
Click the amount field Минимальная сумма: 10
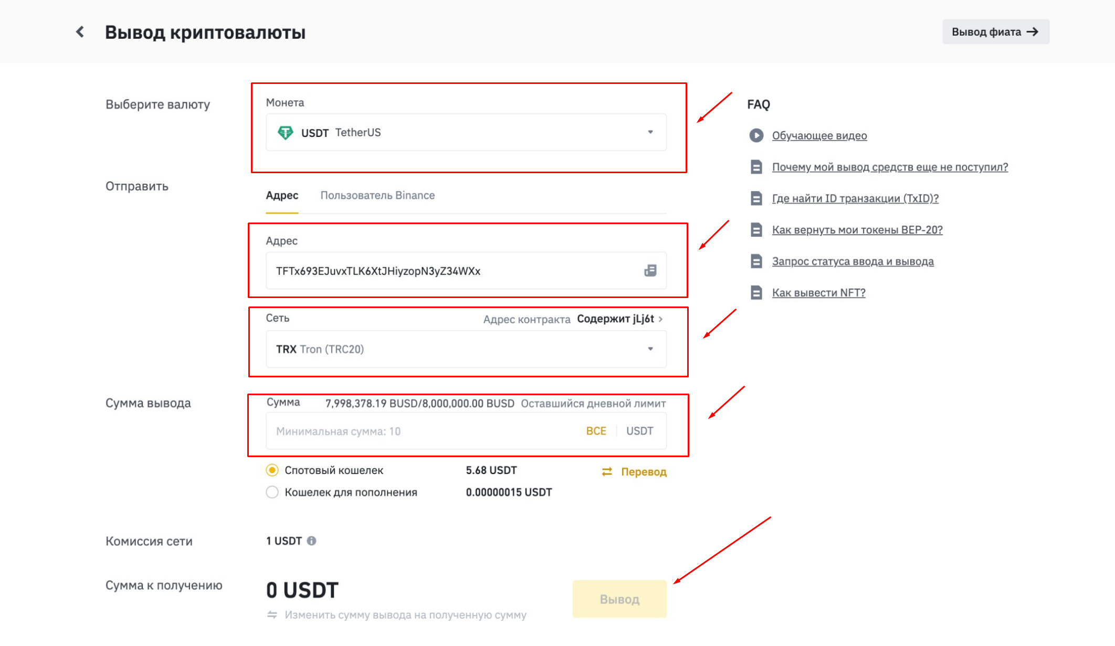(466, 431)
